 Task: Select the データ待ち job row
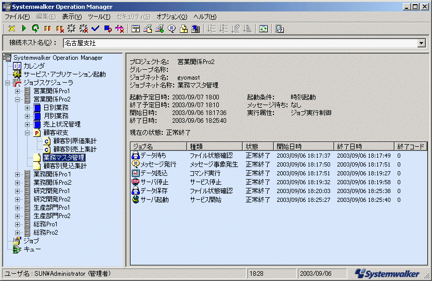[x=278, y=155]
